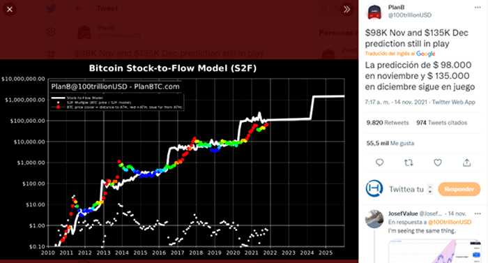Share the tweet via upload icon
Image resolution: width=488 pixels, height=263 pixels.
click(466, 163)
